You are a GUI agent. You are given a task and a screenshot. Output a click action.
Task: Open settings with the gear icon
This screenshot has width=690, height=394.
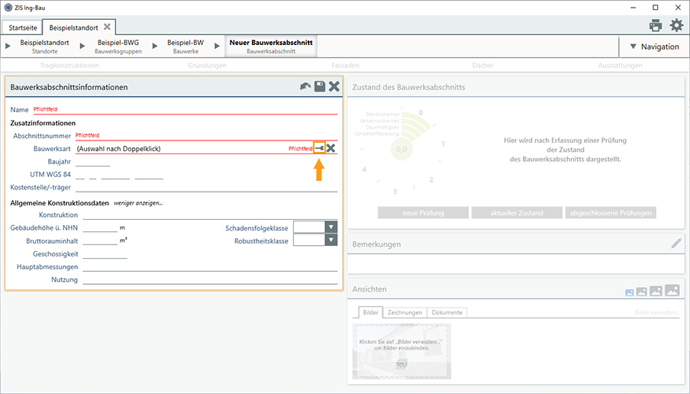pos(676,26)
